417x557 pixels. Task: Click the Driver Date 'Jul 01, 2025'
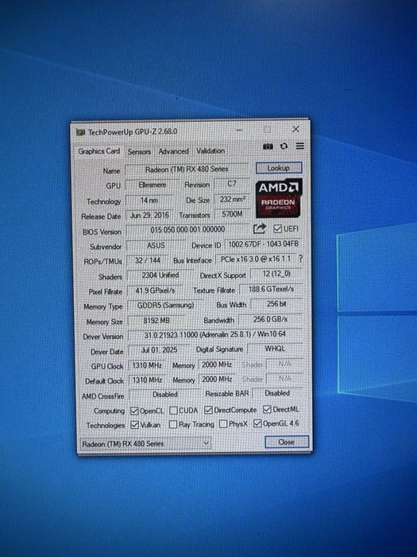[x=159, y=350]
